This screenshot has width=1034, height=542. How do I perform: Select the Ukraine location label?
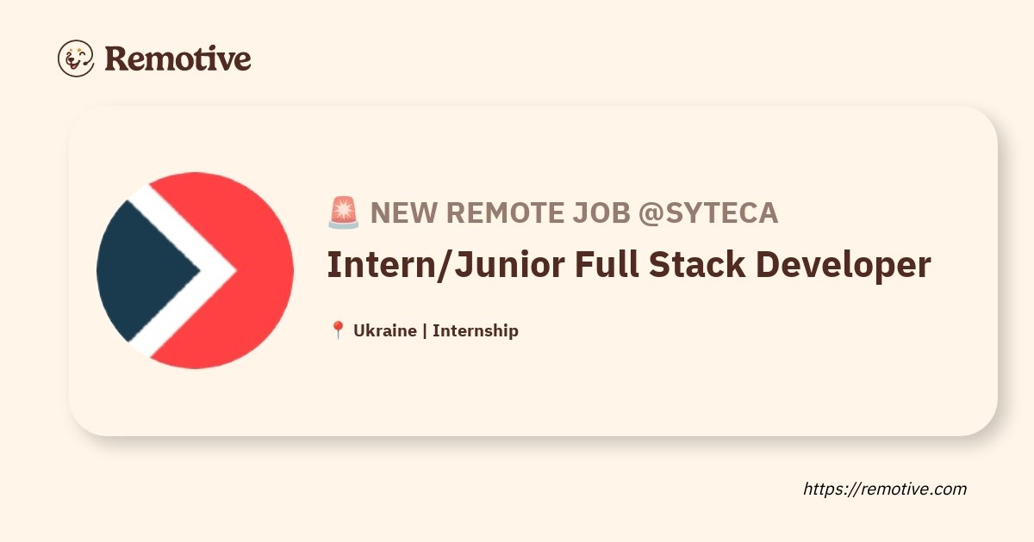385,330
